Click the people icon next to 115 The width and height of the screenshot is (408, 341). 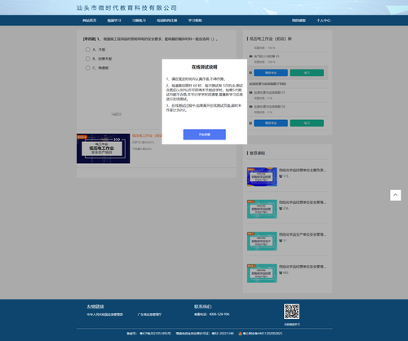281,176
